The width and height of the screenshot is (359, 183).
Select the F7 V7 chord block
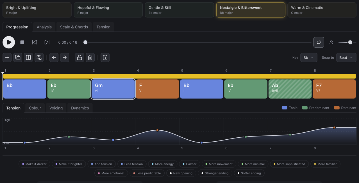(x=334, y=89)
